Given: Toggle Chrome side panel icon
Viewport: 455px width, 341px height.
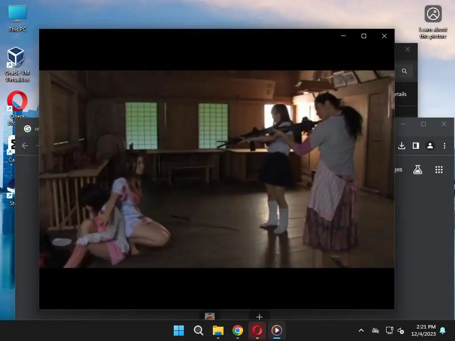Looking at the screenshot, I should [416, 146].
